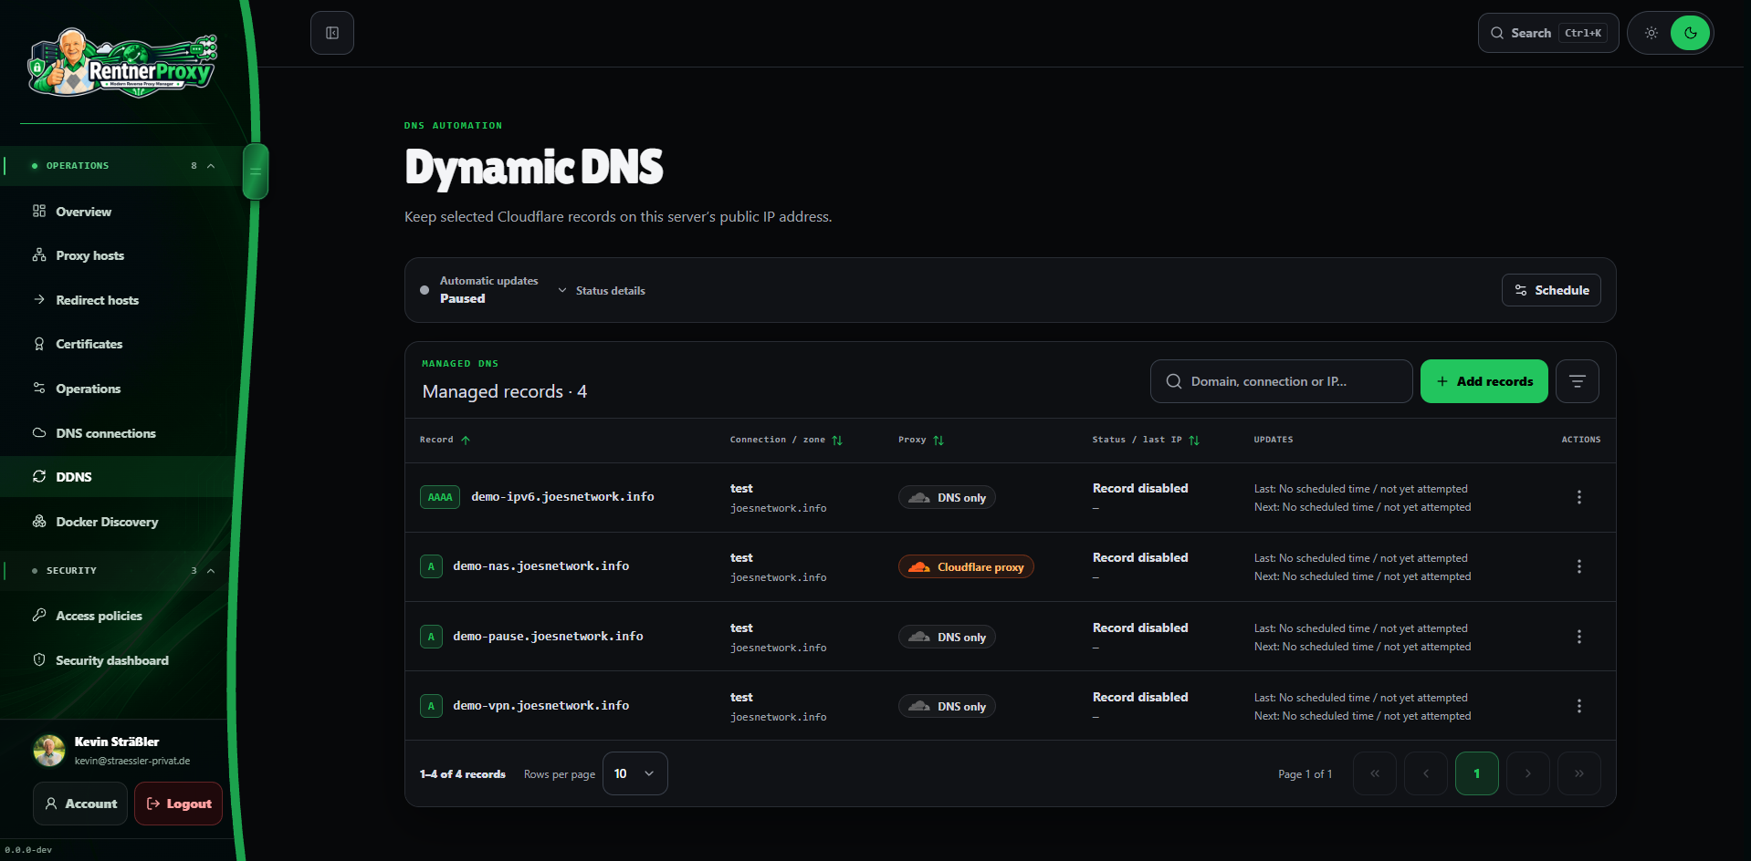Image resolution: width=1751 pixels, height=861 pixels.
Task: Switch to light theme sun icon
Action: pyautogui.click(x=1651, y=33)
